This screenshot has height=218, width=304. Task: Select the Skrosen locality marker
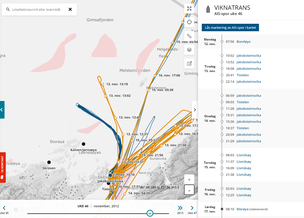click(49, 162)
